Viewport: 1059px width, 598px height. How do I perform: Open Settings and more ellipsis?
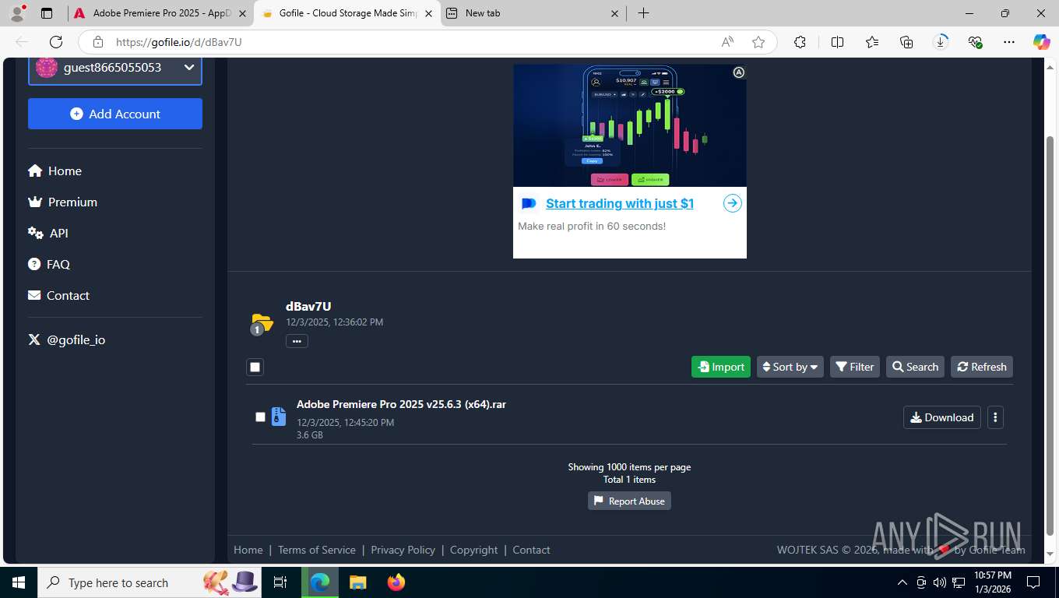pos(1009,42)
